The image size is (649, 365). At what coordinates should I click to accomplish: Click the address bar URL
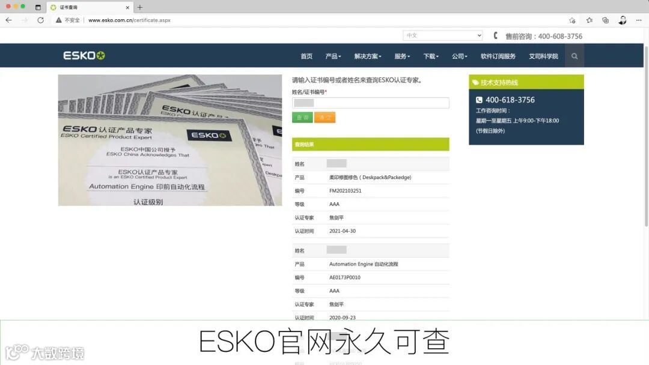(x=129, y=20)
